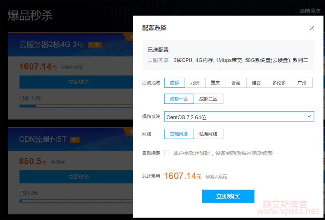Viewport: 325px width, 220px height.
Task: Select 北京 region option
Action: click(195, 83)
